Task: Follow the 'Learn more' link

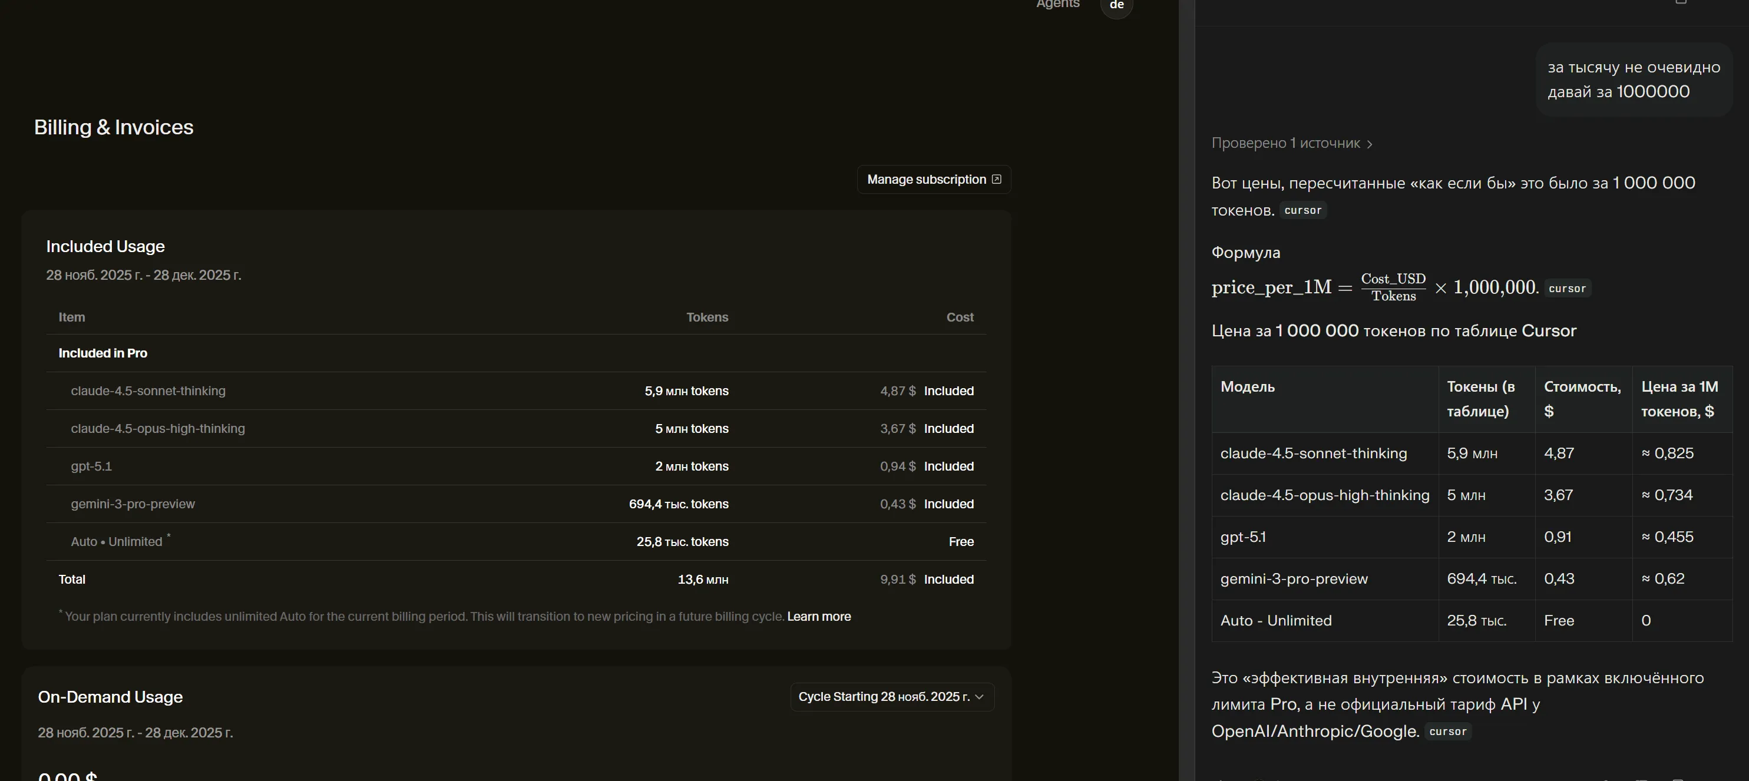Action: click(818, 617)
